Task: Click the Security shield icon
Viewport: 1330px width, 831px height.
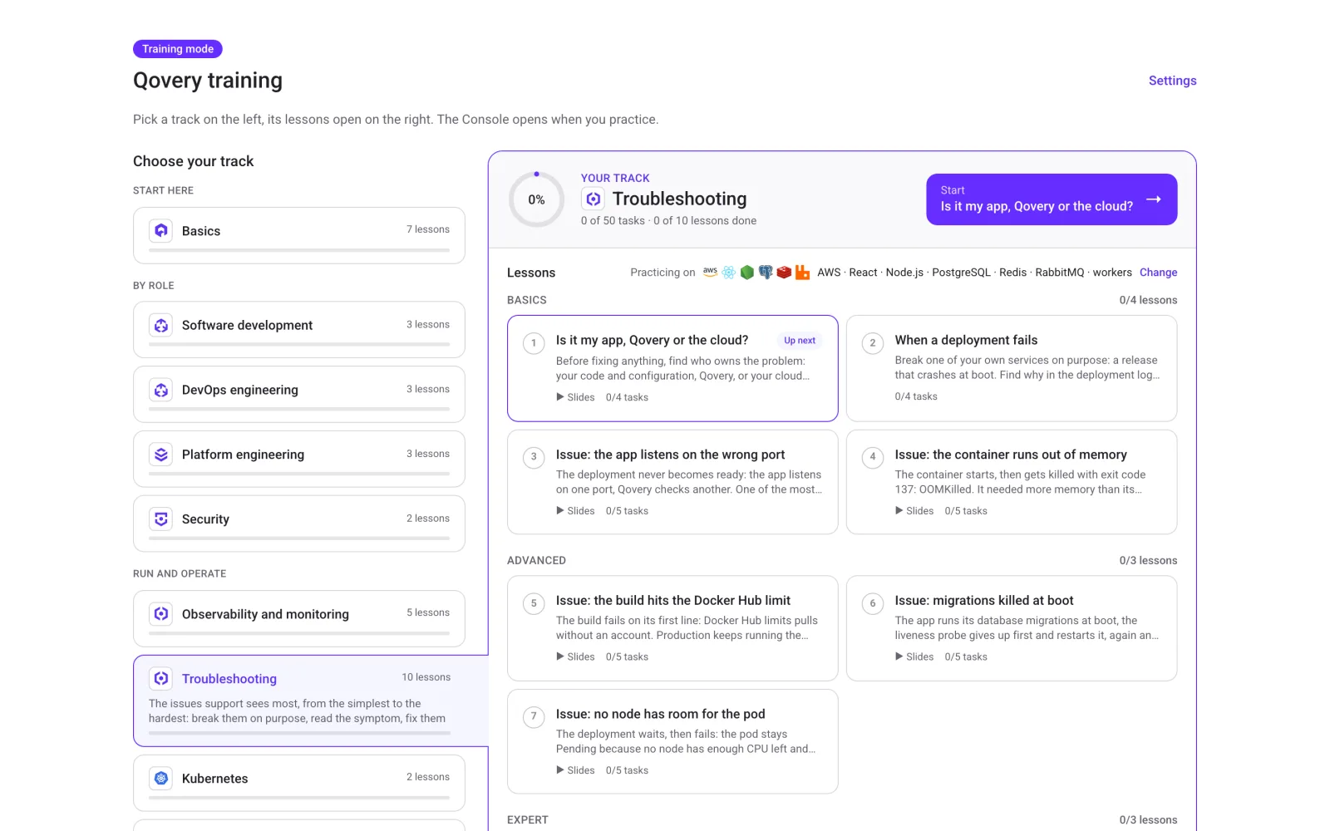Action: coord(161,519)
